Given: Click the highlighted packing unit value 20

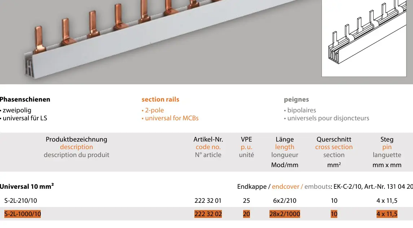Looking at the screenshot, I should [x=246, y=214].
